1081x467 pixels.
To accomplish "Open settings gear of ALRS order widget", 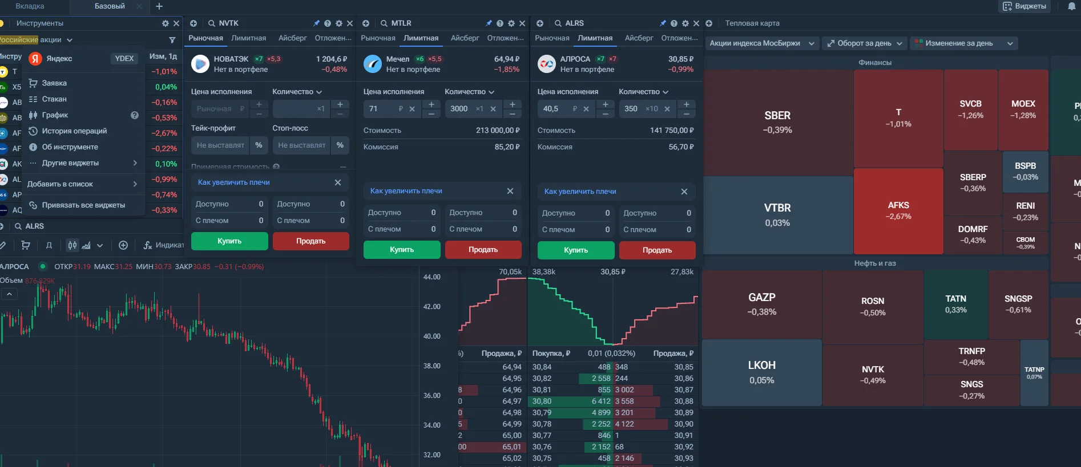I will (x=685, y=23).
